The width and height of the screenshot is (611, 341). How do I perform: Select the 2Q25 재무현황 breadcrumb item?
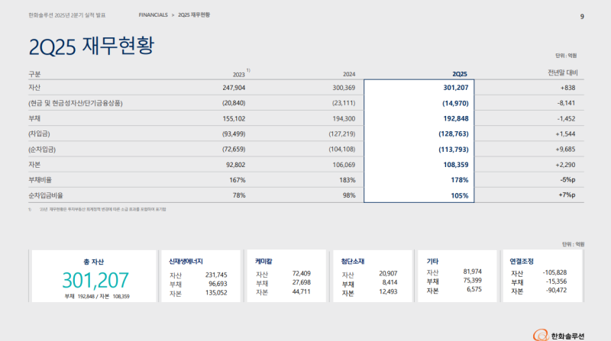pyautogui.click(x=194, y=15)
